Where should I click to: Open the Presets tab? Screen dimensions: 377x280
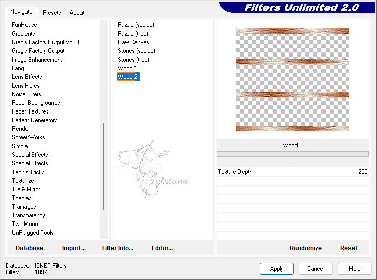point(51,13)
